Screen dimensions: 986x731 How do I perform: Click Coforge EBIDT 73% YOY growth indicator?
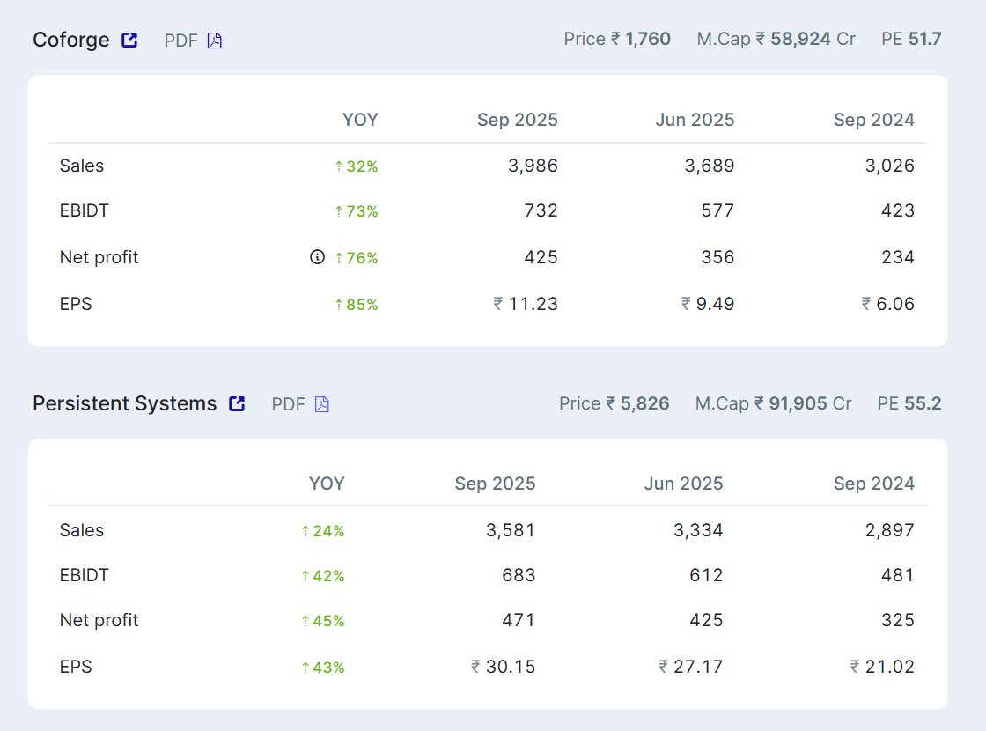tap(357, 211)
